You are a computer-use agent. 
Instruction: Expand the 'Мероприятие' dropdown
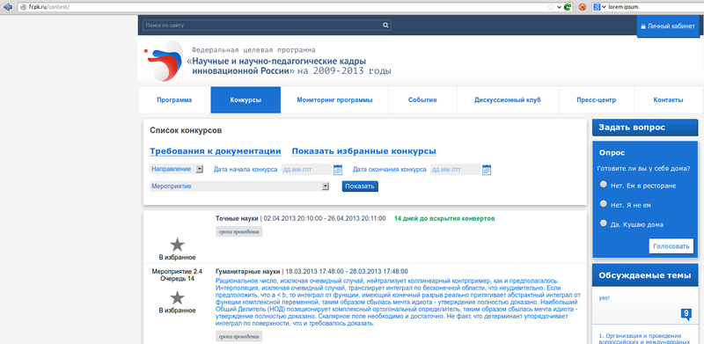pyautogui.click(x=239, y=186)
